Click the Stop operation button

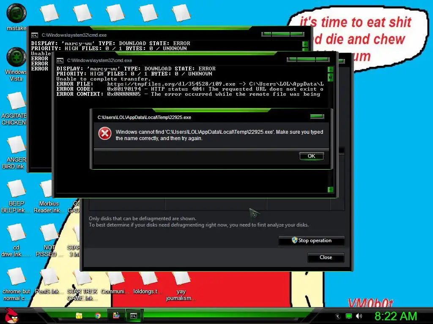[x=312, y=240]
